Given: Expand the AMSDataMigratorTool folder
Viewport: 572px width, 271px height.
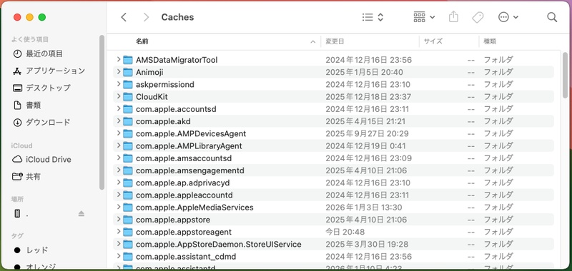Looking at the screenshot, I should (119, 59).
